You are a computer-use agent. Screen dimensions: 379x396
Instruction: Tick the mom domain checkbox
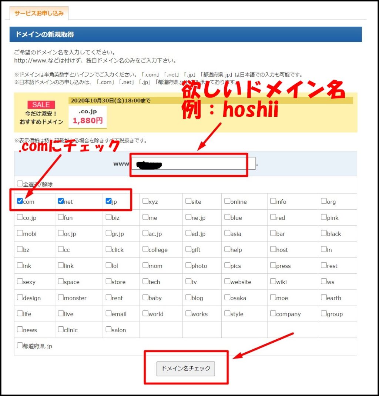click(145, 265)
